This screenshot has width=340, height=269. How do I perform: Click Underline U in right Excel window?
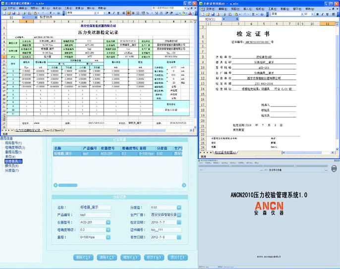[328, 14]
